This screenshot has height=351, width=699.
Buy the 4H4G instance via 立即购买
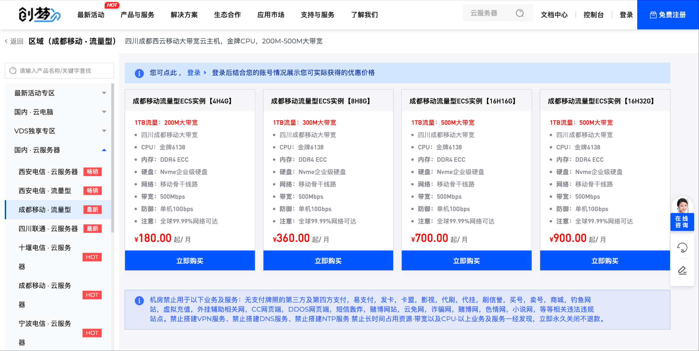click(x=190, y=261)
